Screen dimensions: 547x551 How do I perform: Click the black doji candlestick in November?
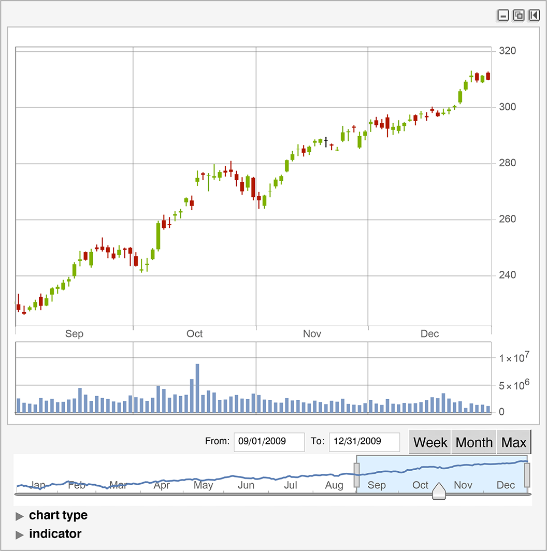326,142
